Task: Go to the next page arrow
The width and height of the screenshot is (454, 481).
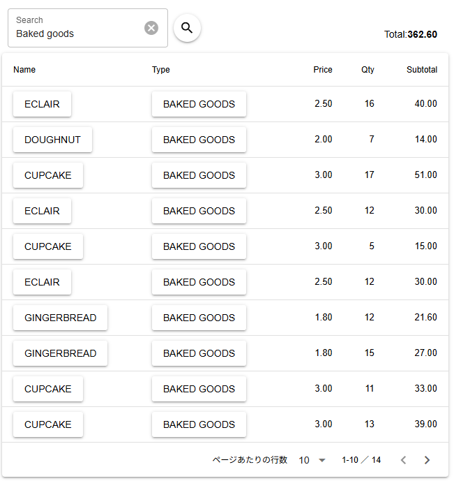Action: pos(427,460)
